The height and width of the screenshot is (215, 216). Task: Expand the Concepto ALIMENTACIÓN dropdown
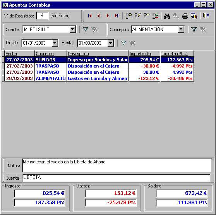click(181, 29)
